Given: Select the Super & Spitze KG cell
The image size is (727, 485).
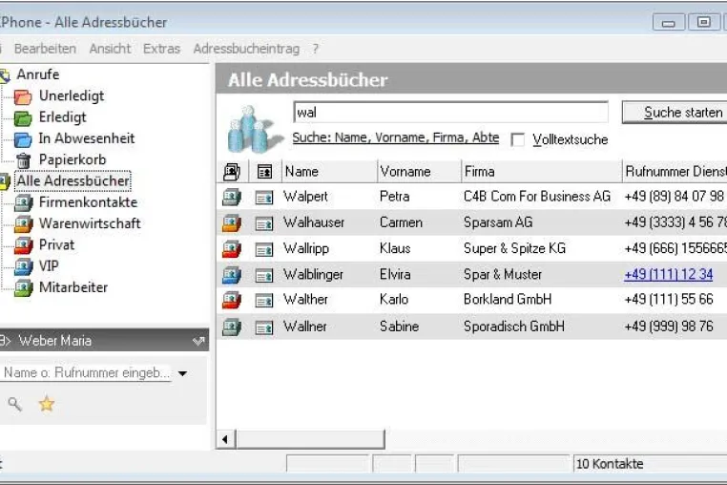Looking at the screenshot, I should pyautogui.click(x=514, y=249).
